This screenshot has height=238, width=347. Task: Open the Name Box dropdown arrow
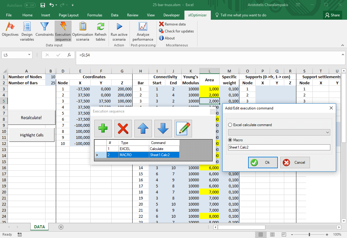[x=29, y=55]
